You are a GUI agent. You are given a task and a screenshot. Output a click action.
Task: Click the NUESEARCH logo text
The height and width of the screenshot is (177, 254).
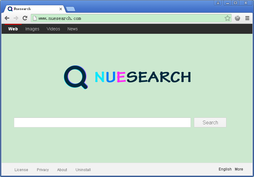tap(143, 77)
